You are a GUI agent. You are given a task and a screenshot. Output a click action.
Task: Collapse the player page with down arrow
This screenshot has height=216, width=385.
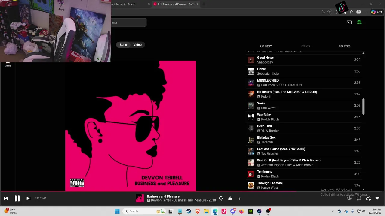coord(377,198)
